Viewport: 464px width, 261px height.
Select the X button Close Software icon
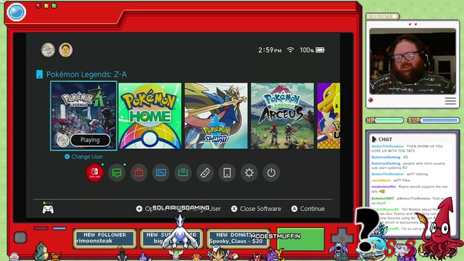pos(234,209)
